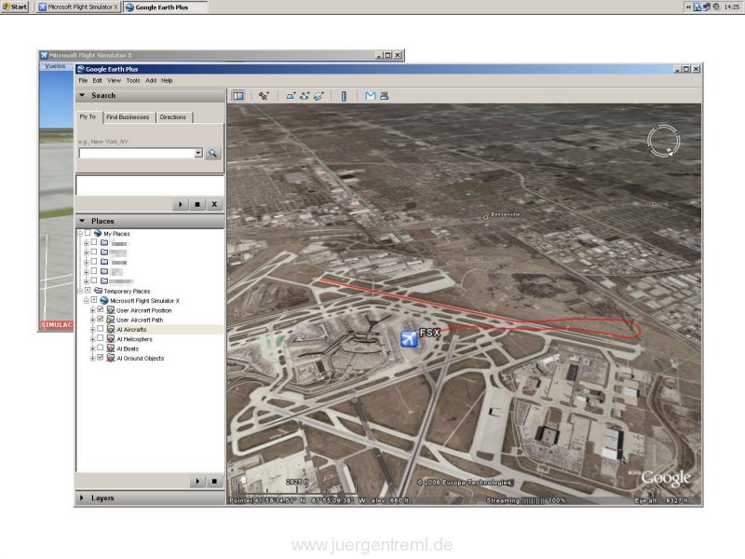745x559 pixels.
Task: Switch to Microsoft Flight Simulator X taskbar button
Action: tap(78, 7)
